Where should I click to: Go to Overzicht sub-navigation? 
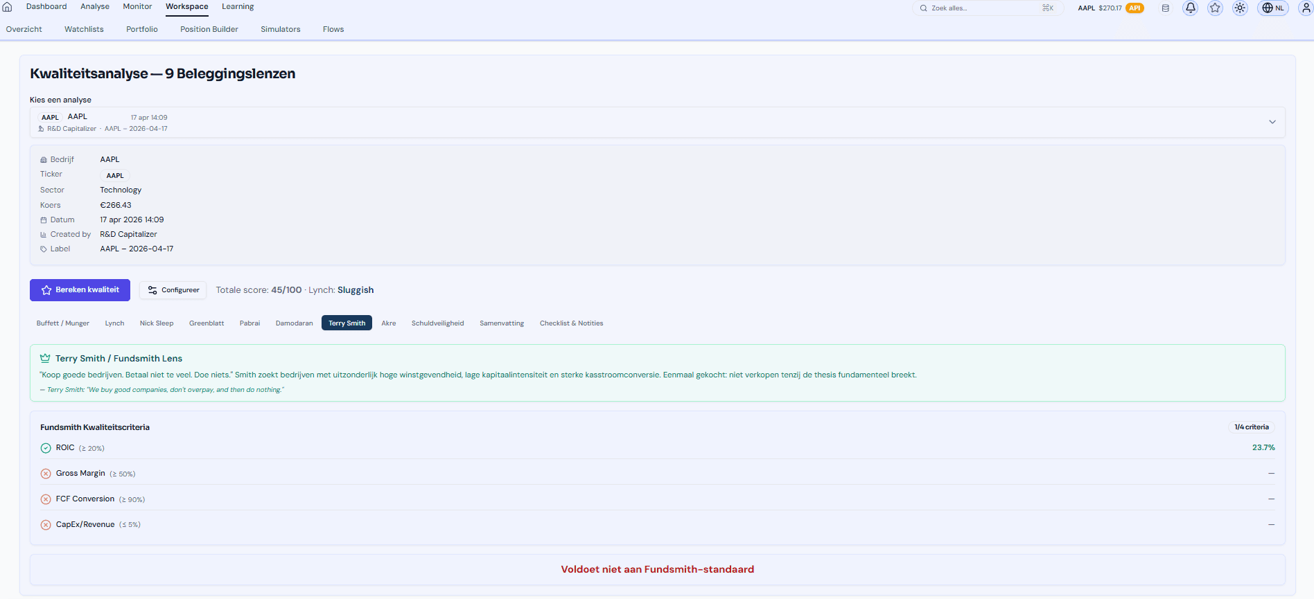[x=24, y=29]
